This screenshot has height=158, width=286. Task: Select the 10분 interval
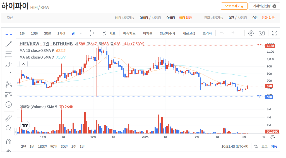[34, 33]
